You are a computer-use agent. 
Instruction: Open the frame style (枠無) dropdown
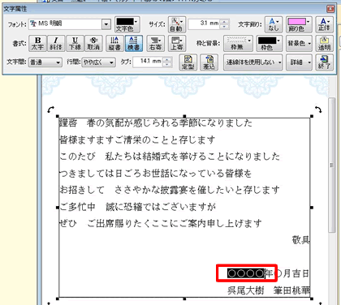[x=238, y=43]
